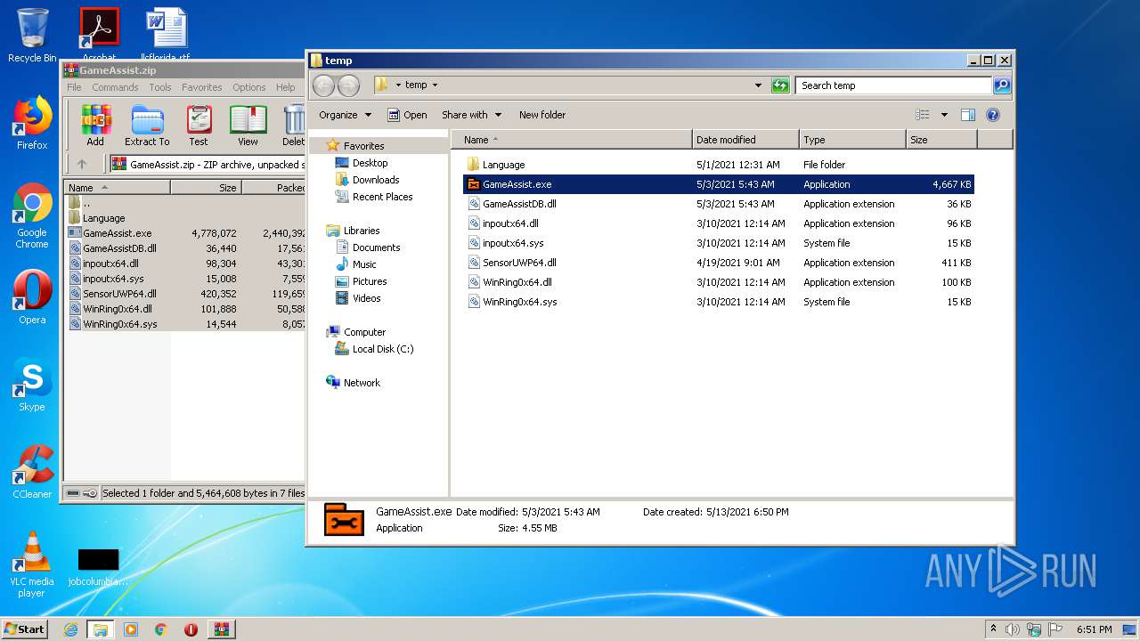The width and height of the screenshot is (1140, 641).
Task: Select the Skype desktop shortcut
Action: pos(32,385)
